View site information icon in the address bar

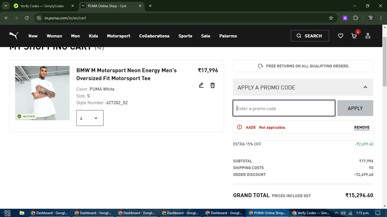click(39, 18)
